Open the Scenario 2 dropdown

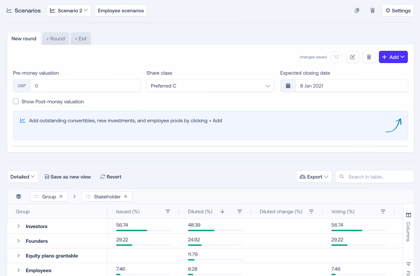point(69,10)
